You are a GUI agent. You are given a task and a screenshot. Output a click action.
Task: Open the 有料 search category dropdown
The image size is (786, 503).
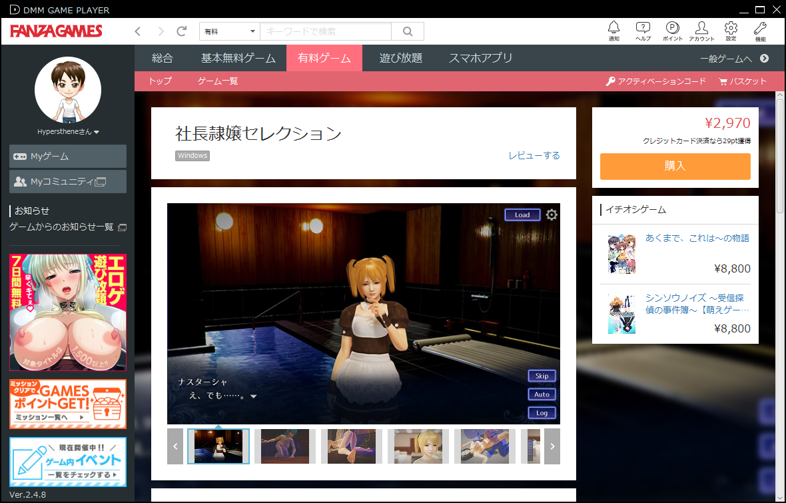point(230,31)
